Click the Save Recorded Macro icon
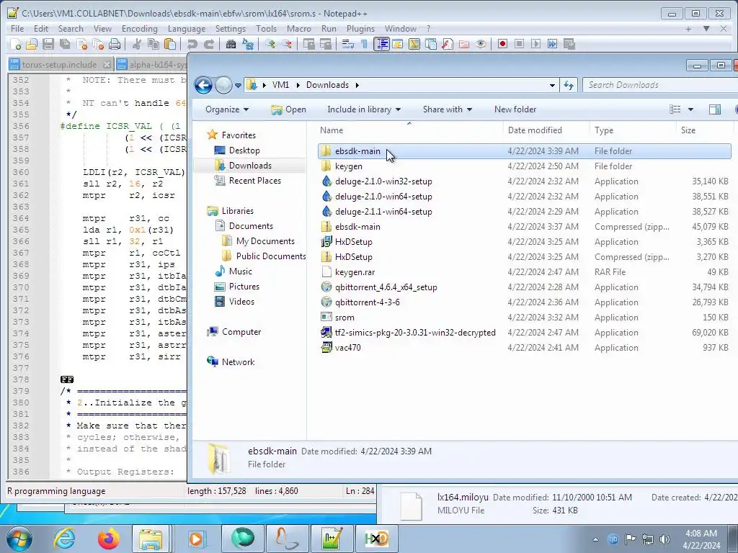738x553 pixels. coord(569,44)
